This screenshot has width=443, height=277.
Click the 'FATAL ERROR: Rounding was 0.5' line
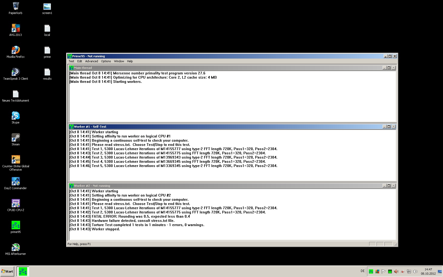point(129,217)
